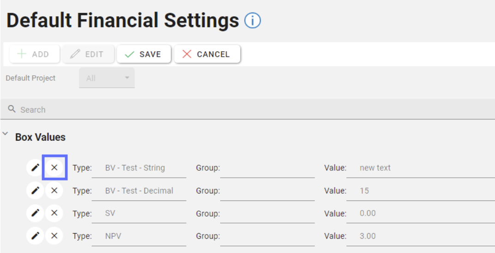Focus the Search field
Image resolution: width=495 pixels, height=253 pixels.
point(249,110)
